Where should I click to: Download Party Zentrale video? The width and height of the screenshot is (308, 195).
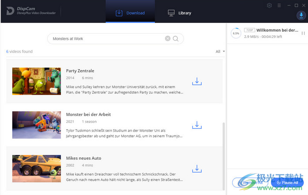pyautogui.click(x=197, y=81)
